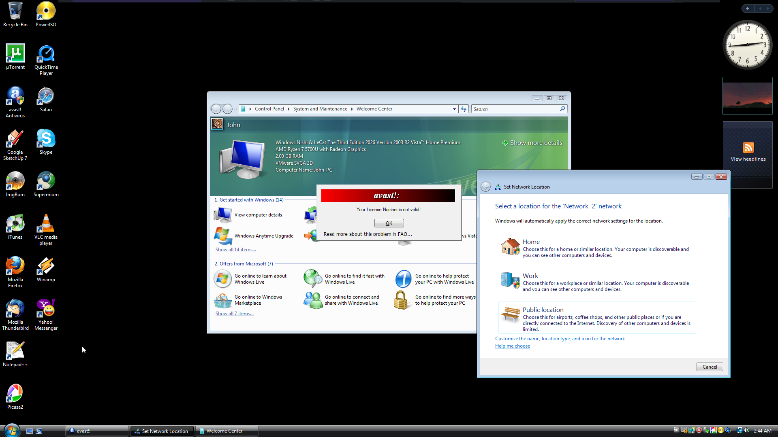
Task: Click Show more details link
Action: pyautogui.click(x=532, y=143)
